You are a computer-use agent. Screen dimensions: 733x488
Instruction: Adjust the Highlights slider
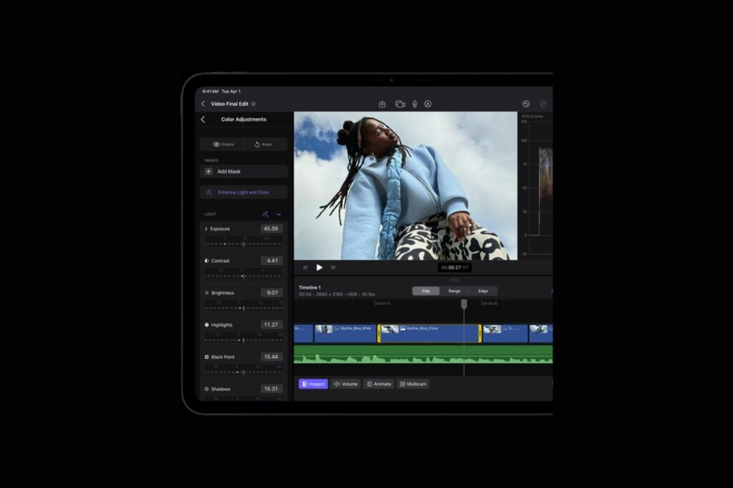tap(243, 339)
